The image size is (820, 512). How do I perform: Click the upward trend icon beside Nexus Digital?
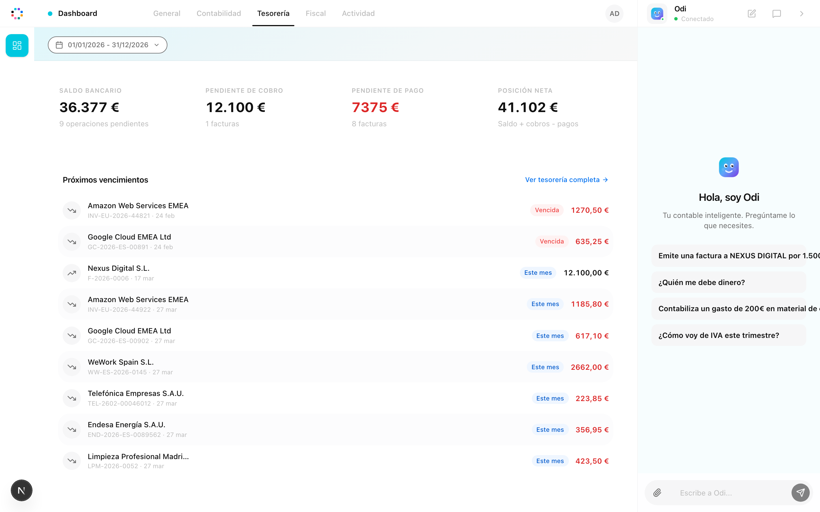[71, 273]
